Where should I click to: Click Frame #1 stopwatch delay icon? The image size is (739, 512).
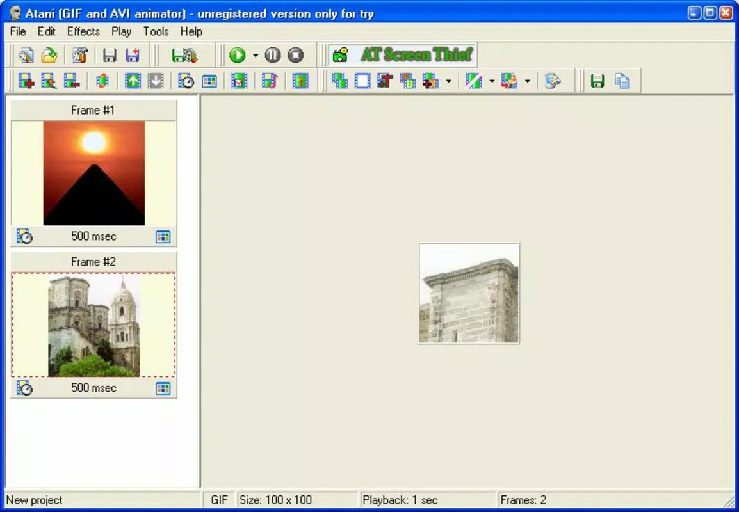24,236
